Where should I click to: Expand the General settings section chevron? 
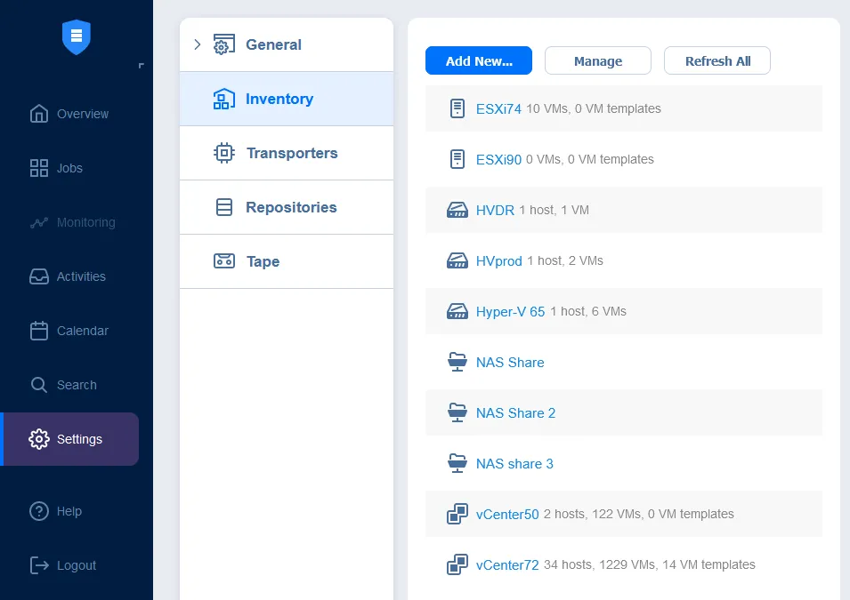click(198, 44)
